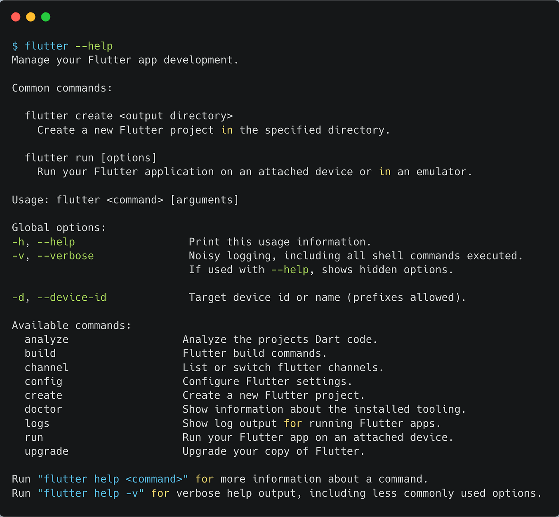559x517 pixels.
Task: Select the run command entry
Action: pyautogui.click(x=34, y=437)
